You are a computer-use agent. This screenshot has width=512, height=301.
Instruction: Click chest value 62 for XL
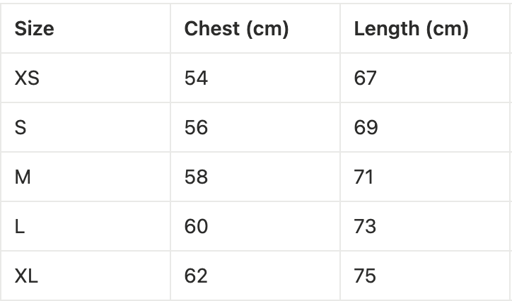(196, 276)
